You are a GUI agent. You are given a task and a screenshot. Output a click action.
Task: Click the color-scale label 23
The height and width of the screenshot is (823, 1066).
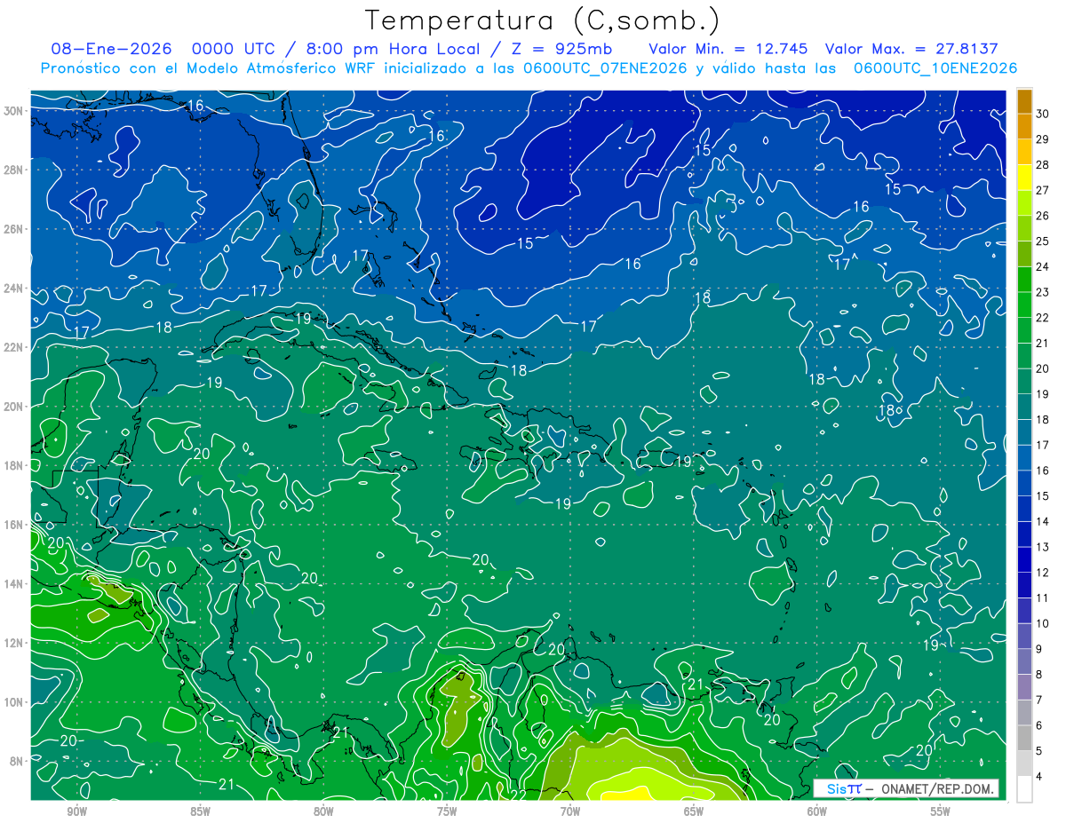point(1042,292)
